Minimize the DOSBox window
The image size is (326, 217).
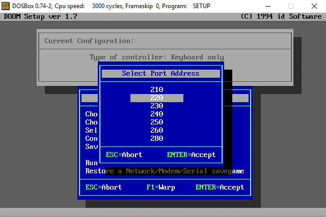coord(268,6)
